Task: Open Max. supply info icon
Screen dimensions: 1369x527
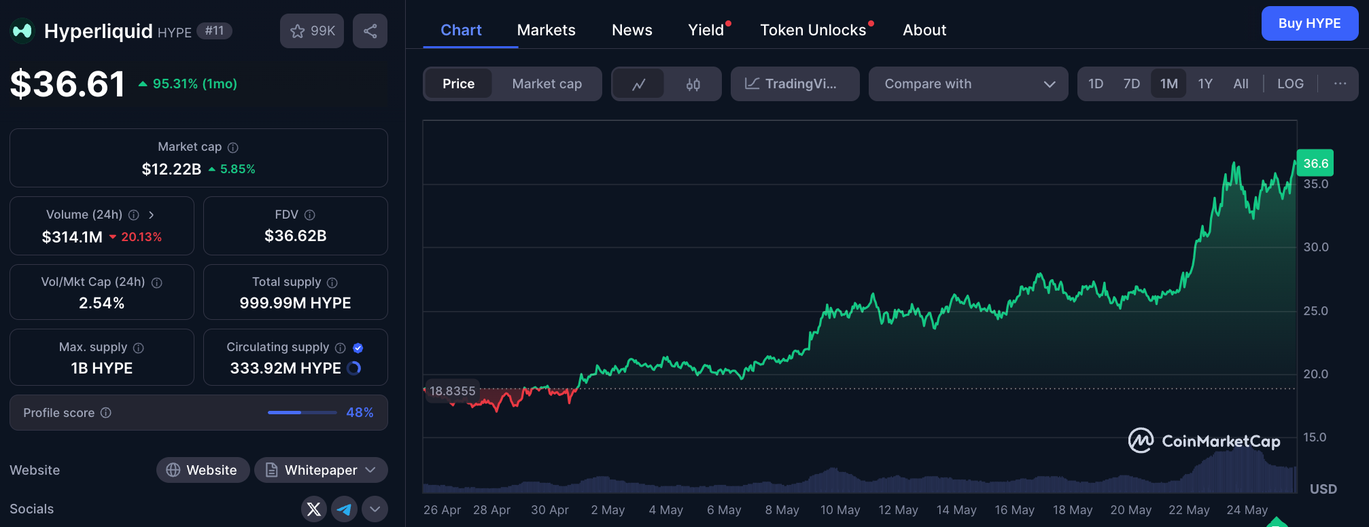Action: point(139,348)
